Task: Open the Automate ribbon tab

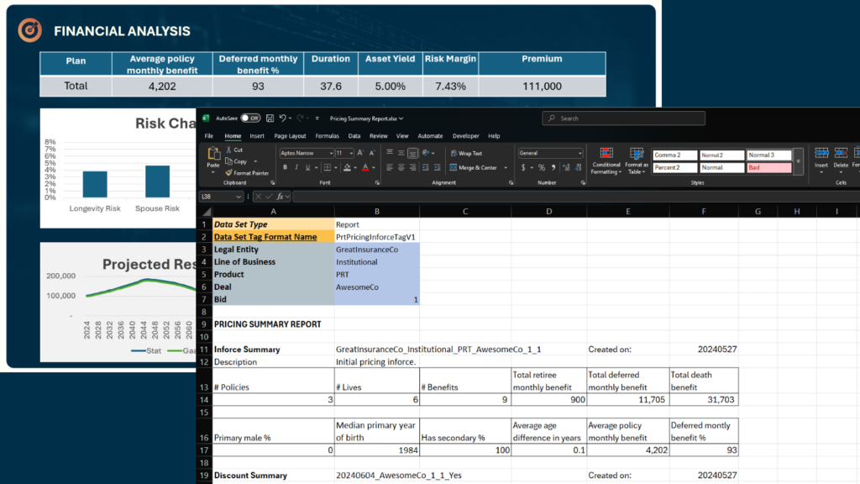Action: tap(430, 135)
